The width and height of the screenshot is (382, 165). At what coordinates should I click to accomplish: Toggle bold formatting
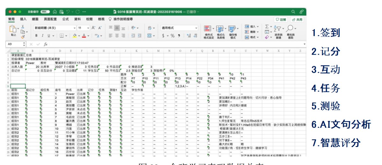point(36,36)
